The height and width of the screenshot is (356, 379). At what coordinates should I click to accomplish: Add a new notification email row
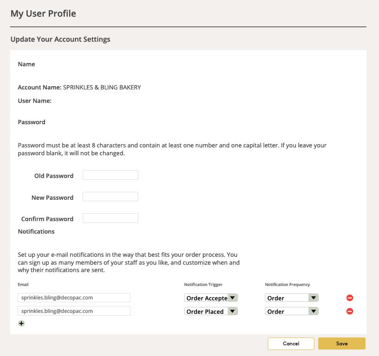21,324
